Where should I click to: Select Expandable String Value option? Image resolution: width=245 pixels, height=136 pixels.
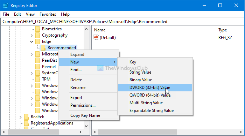click(155, 111)
